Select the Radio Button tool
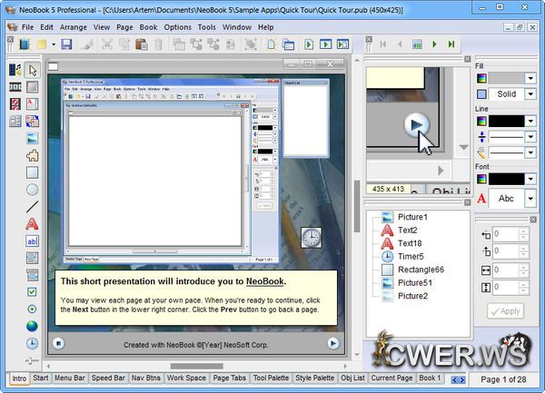The height and width of the screenshot is (393, 545). 32,309
